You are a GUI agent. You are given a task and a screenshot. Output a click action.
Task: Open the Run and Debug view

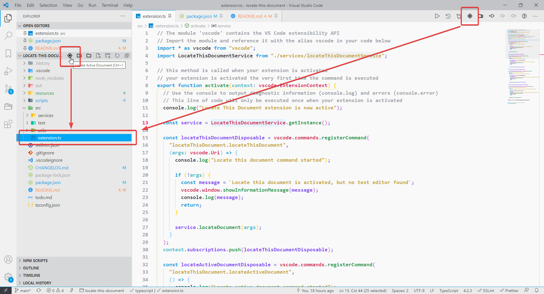pos(8,71)
